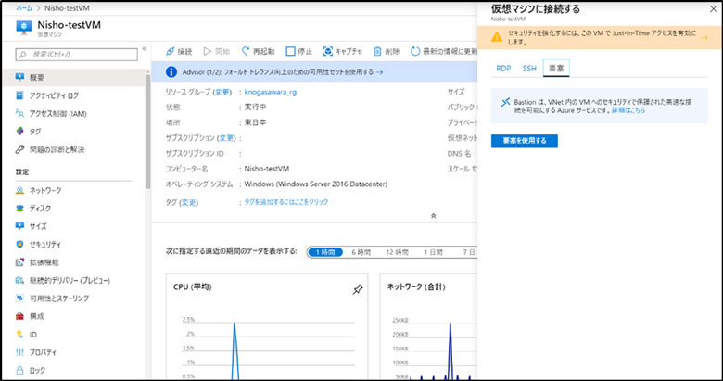Open セキュリティ in the settings sidebar
Image resolution: width=723 pixels, height=381 pixels.
[x=44, y=244]
